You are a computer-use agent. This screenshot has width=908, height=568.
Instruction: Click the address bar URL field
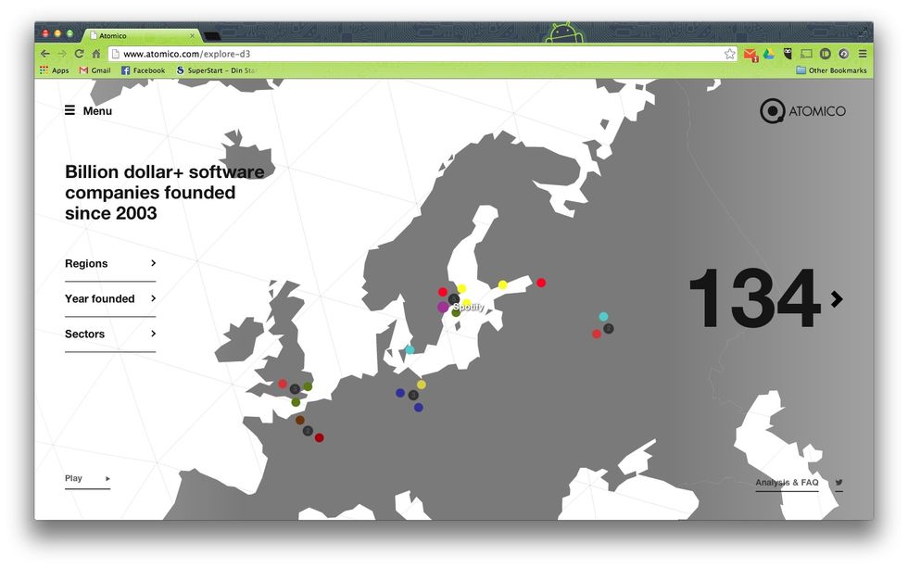click(x=417, y=54)
